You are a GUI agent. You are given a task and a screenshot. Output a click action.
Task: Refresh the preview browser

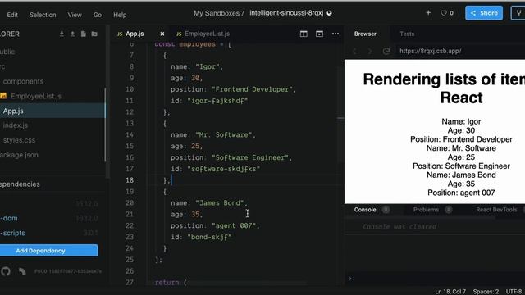coord(386,51)
